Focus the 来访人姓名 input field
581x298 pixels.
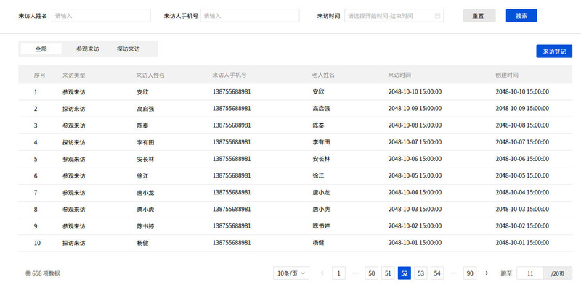pos(101,15)
